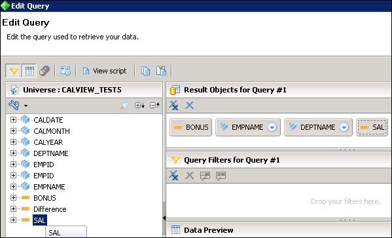Expand the CALMONTH node

[x=13, y=130]
